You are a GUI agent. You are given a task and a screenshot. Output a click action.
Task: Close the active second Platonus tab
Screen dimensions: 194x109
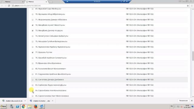click(46, 2)
